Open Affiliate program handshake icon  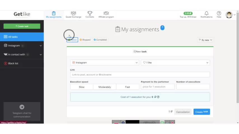click(x=106, y=13)
